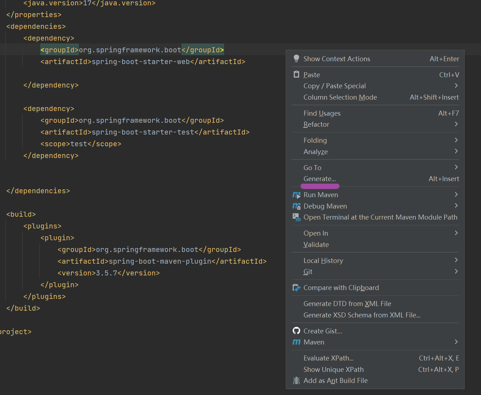Click the Maven 'm' icon near bottom
The width and height of the screenshot is (481, 395).
[296, 342]
